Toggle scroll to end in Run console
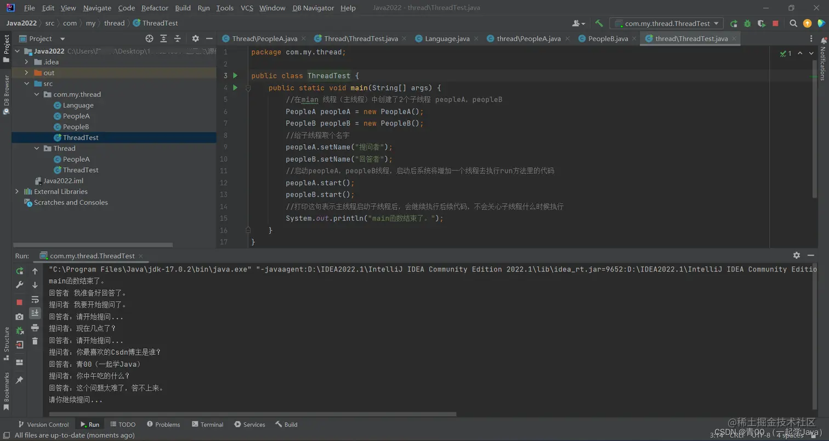Screen dimensions: 829x441 tap(35, 313)
